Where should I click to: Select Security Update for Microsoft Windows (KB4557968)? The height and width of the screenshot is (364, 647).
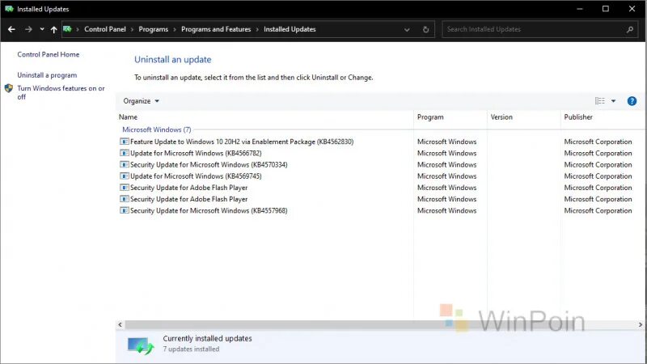coord(209,210)
